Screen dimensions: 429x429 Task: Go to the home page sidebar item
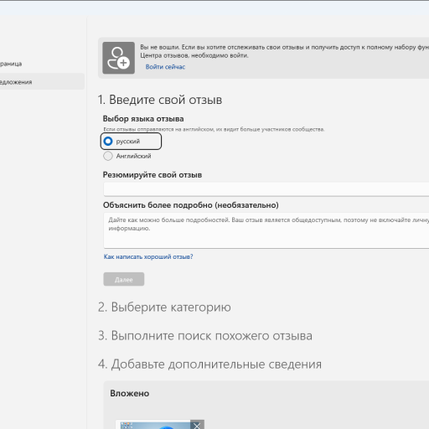[11, 64]
